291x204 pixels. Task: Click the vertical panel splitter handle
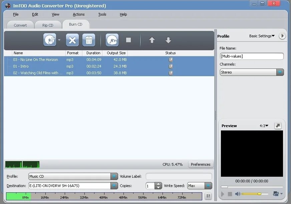pyautogui.click(x=216, y=115)
